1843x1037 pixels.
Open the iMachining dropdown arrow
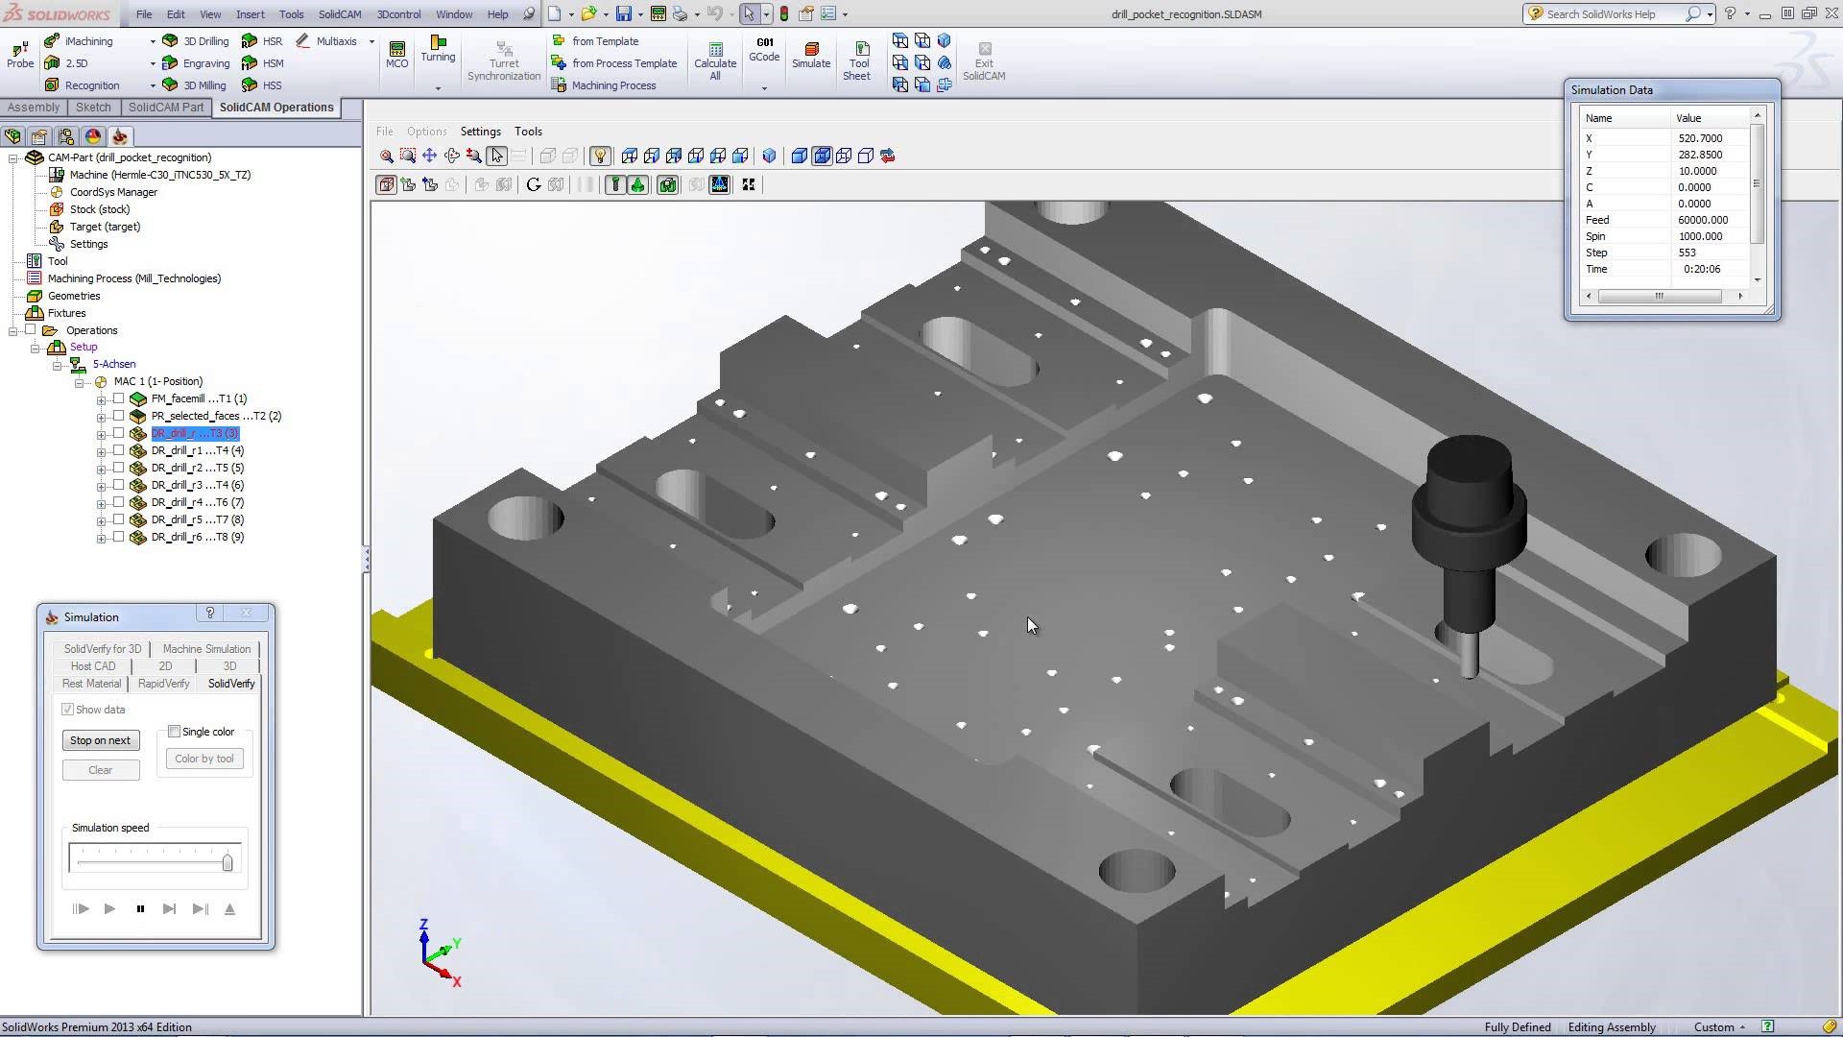[152, 42]
